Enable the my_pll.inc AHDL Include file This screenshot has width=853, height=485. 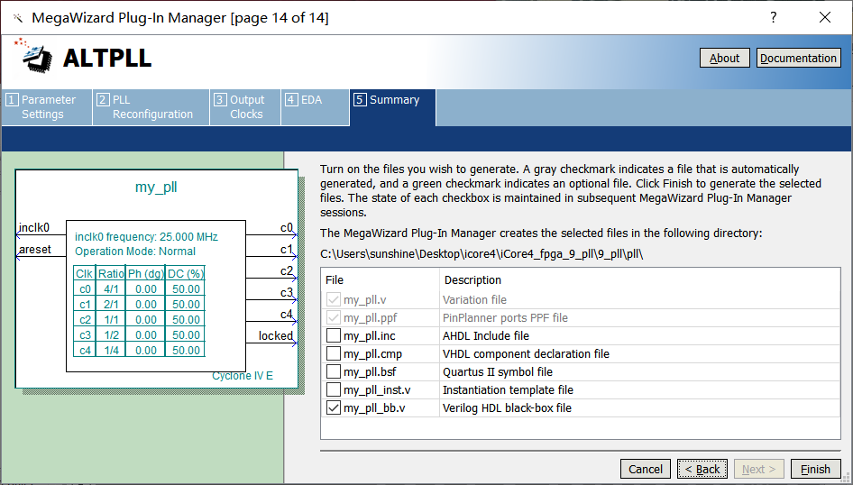click(x=334, y=336)
